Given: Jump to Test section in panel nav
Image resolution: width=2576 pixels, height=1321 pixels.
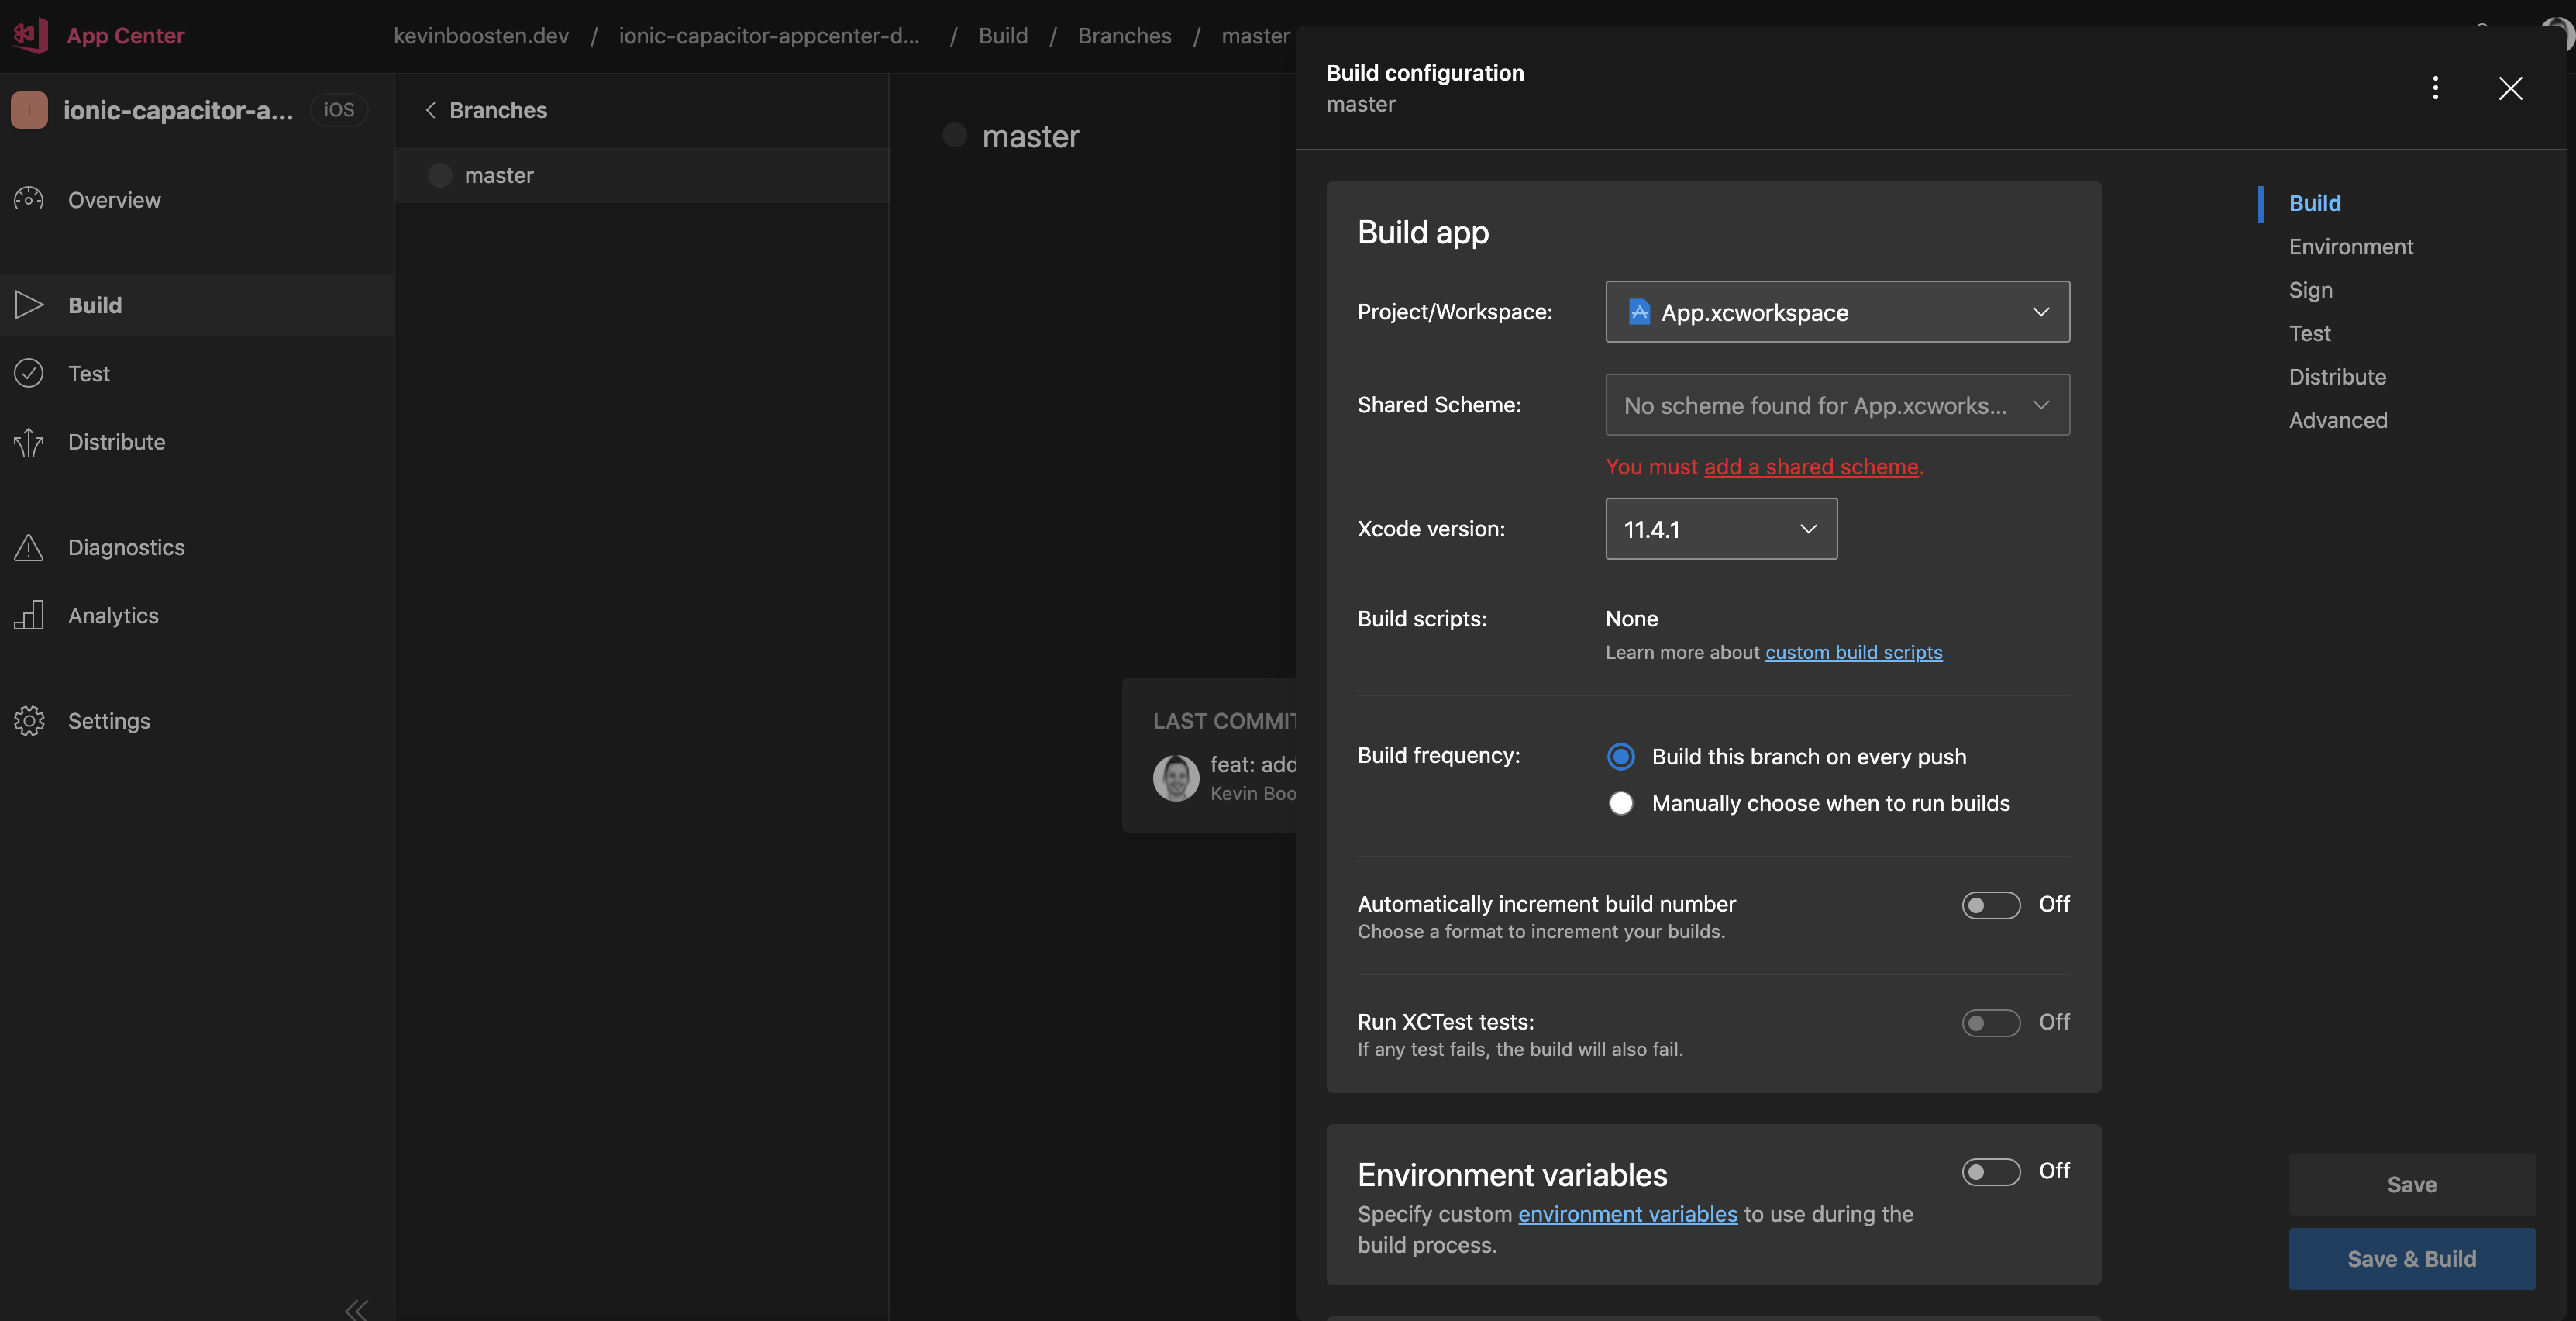Looking at the screenshot, I should point(2309,333).
